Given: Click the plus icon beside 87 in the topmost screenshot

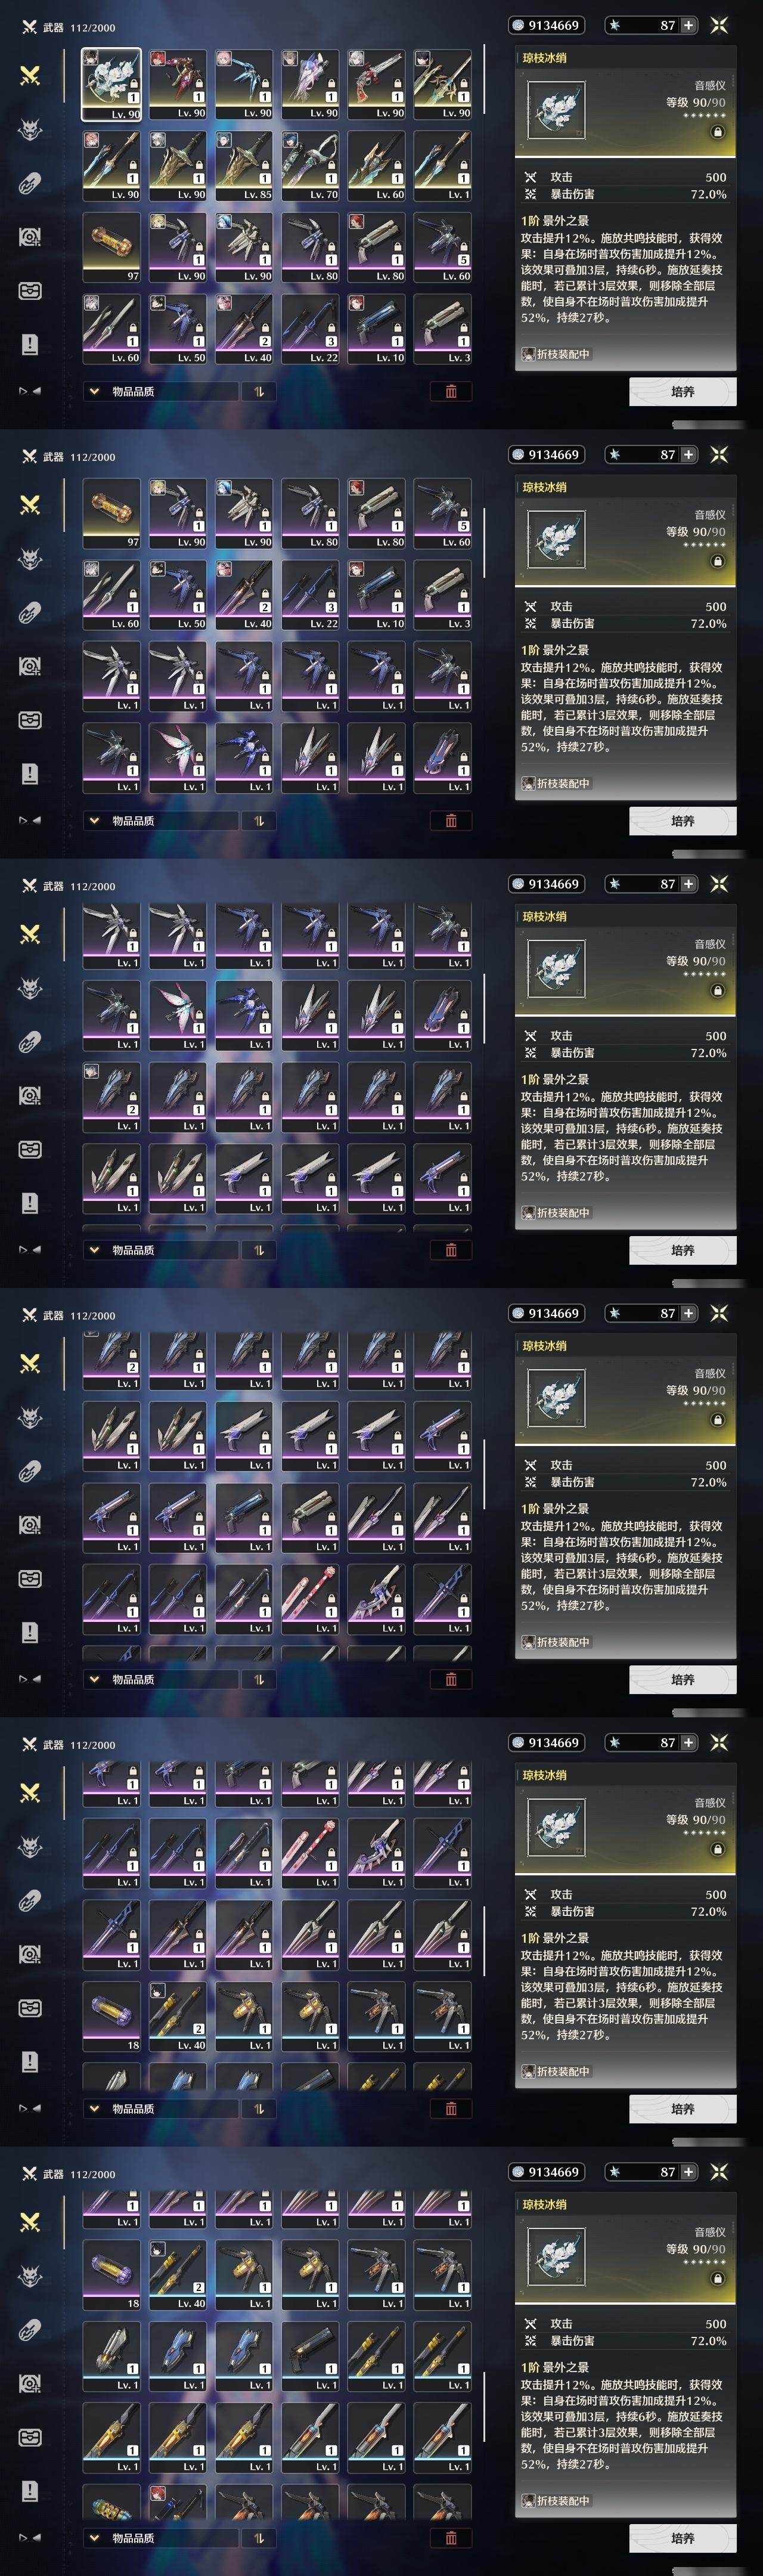Looking at the screenshot, I should point(688,25).
